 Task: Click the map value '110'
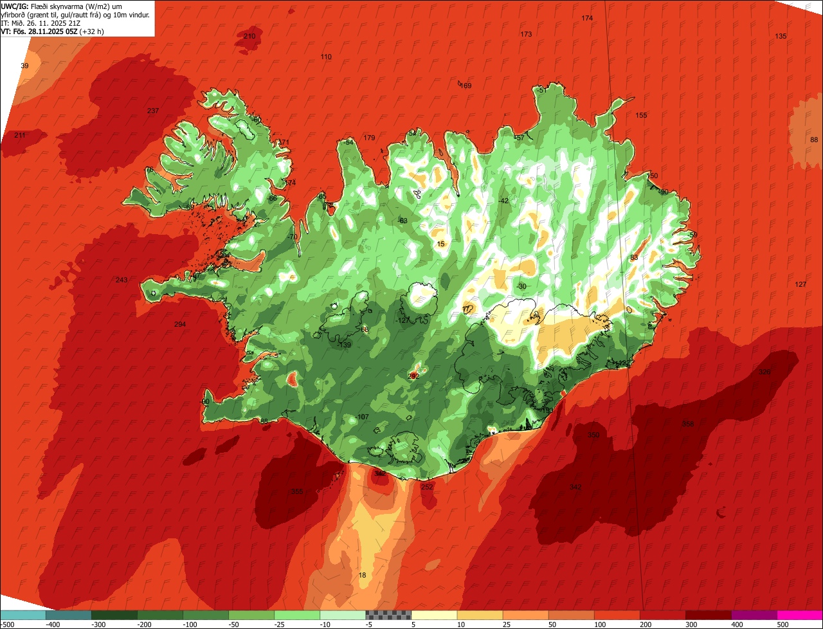326,57
